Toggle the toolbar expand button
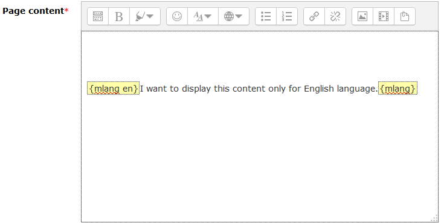This screenshot has width=441, height=223. tap(98, 16)
